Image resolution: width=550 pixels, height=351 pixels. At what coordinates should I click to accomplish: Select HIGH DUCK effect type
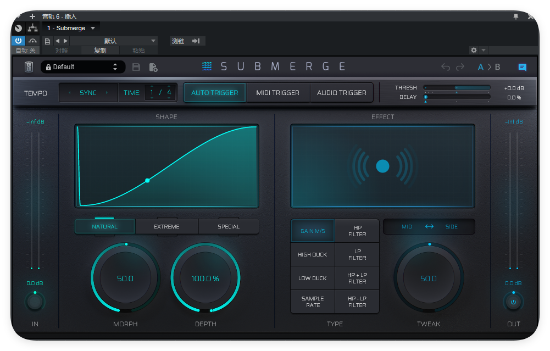click(x=313, y=254)
